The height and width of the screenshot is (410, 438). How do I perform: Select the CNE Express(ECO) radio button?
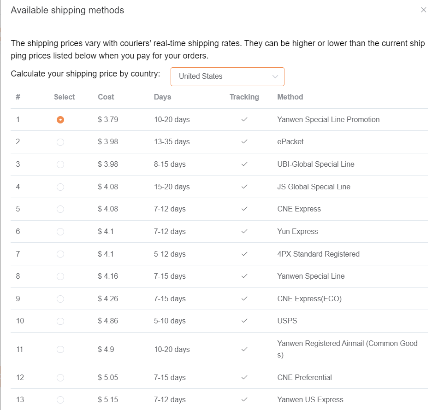point(60,299)
